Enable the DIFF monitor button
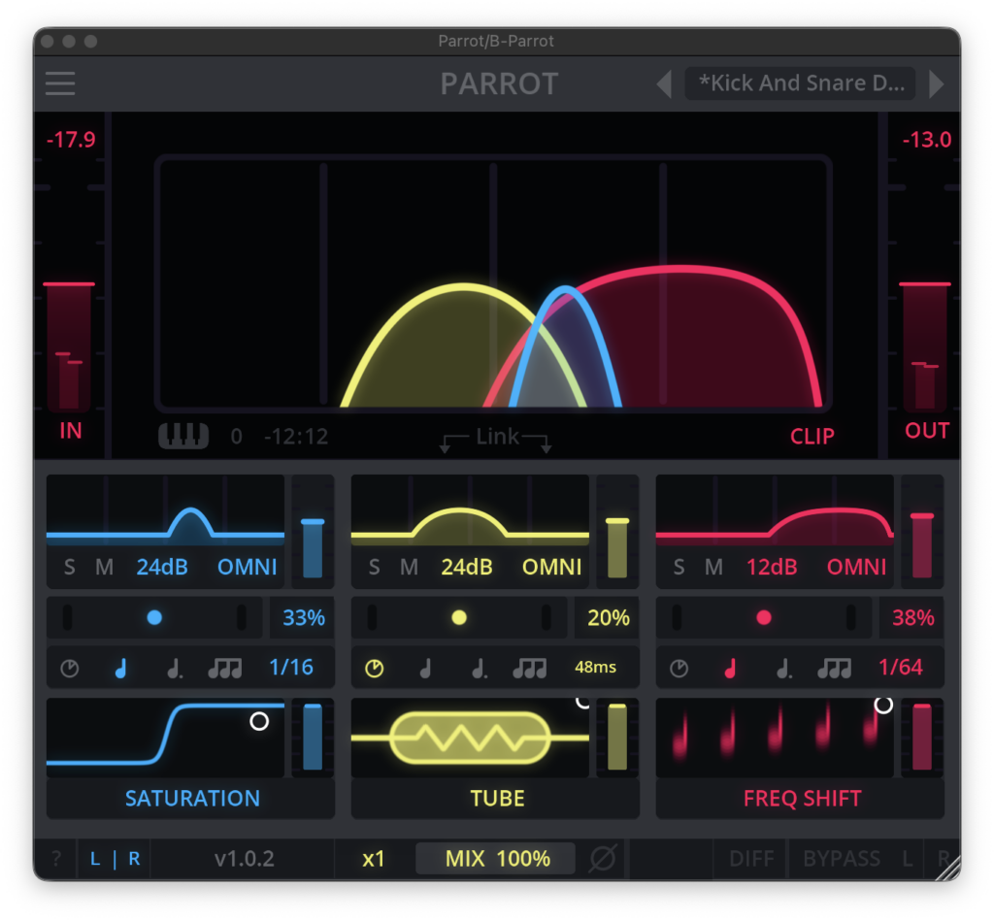 751,859
